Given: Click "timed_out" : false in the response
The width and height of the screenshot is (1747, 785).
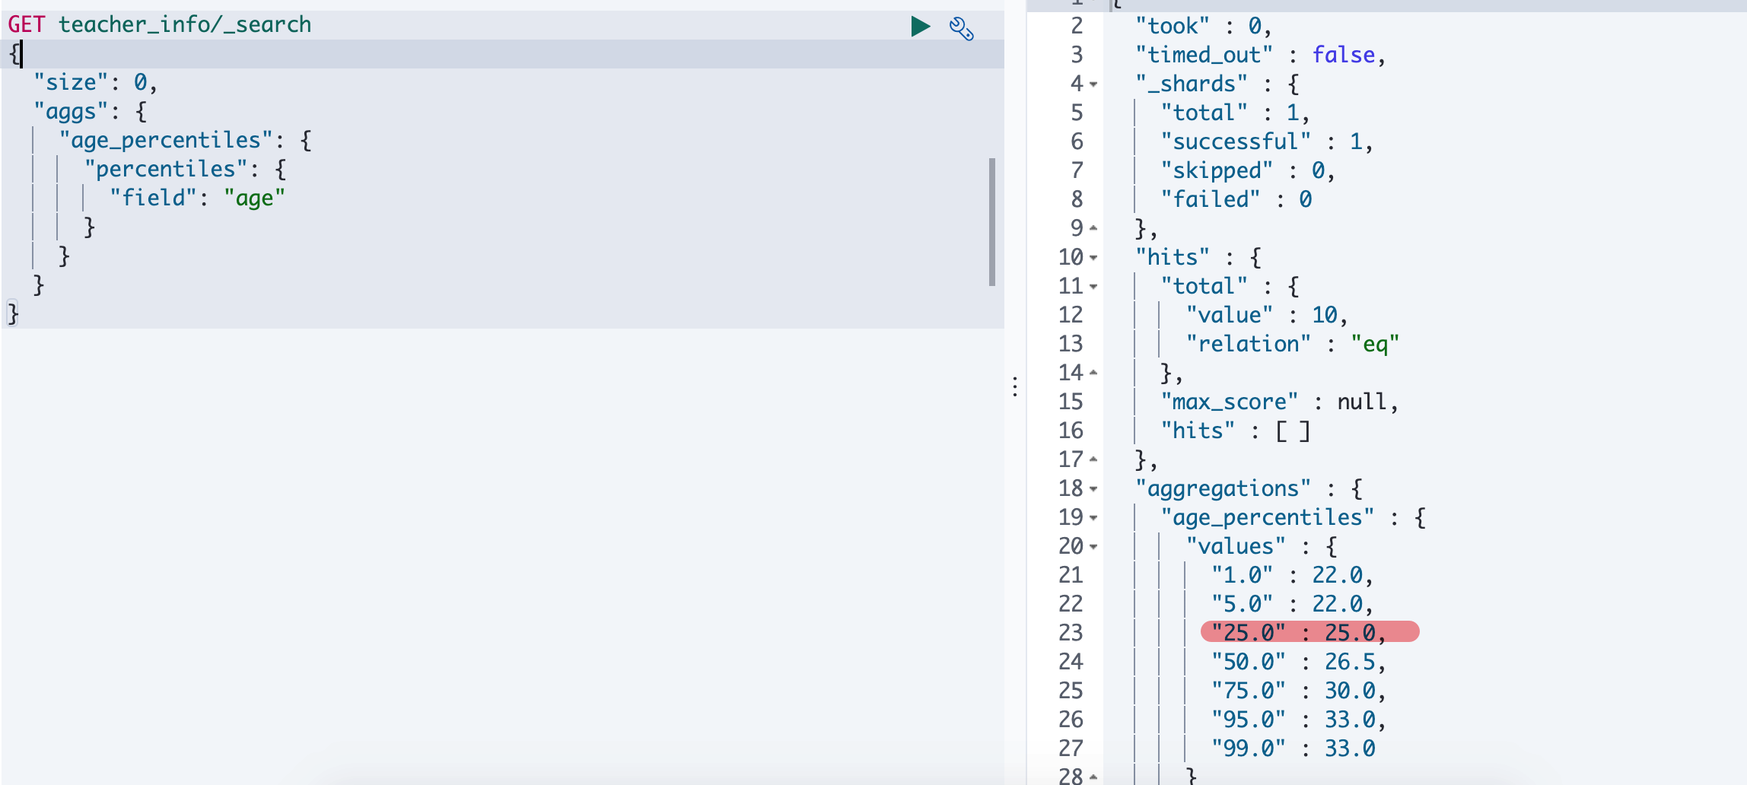Looking at the screenshot, I should coord(1260,55).
